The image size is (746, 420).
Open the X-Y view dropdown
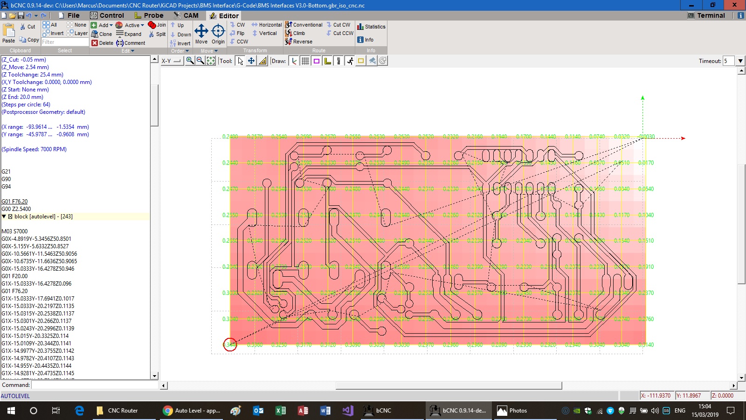[172, 61]
